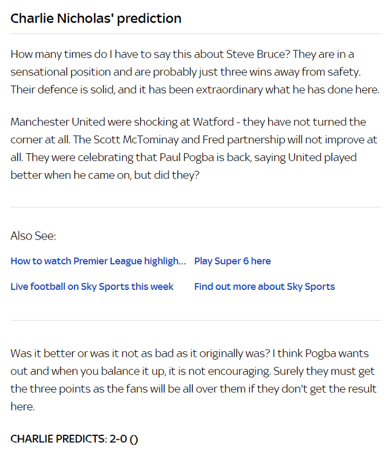Click the 'Charlie Nicholas' prediction' heading
Viewport: 387px width, 453px height.
tap(96, 18)
